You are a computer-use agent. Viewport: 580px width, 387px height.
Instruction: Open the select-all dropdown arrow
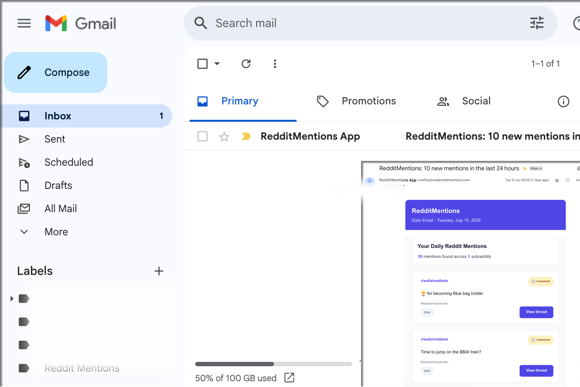[x=217, y=64]
